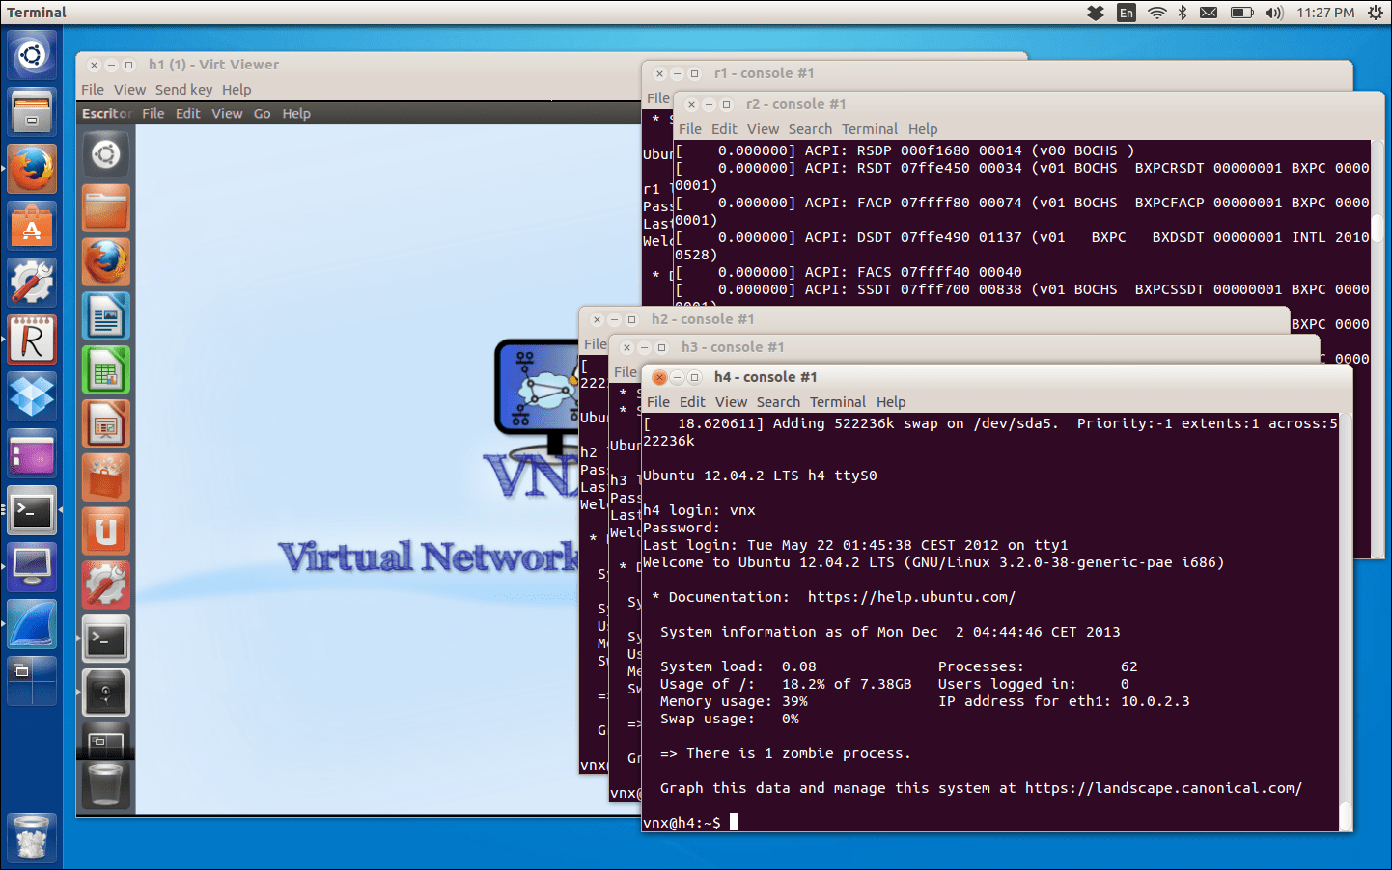Open Edit menu in h1 guest desktop
Viewport: 1392px width, 870px height.
(x=188, y=114)
